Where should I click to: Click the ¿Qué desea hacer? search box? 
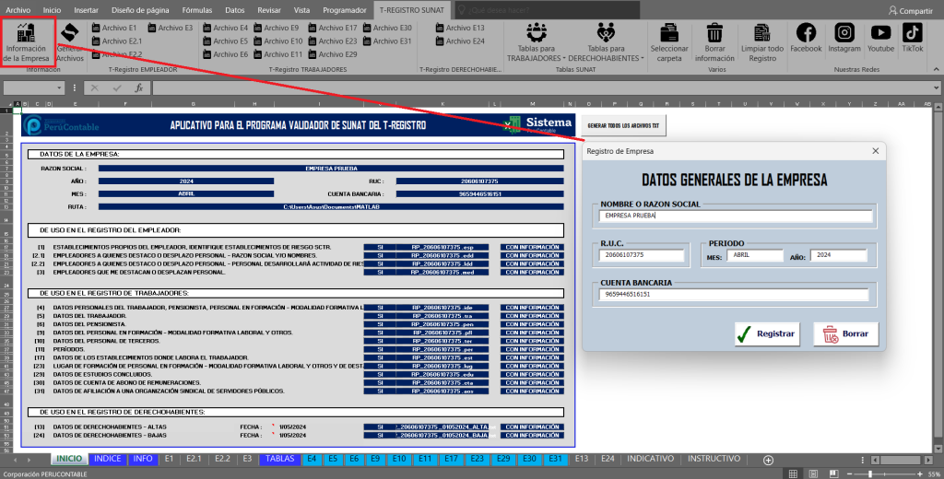547,10
